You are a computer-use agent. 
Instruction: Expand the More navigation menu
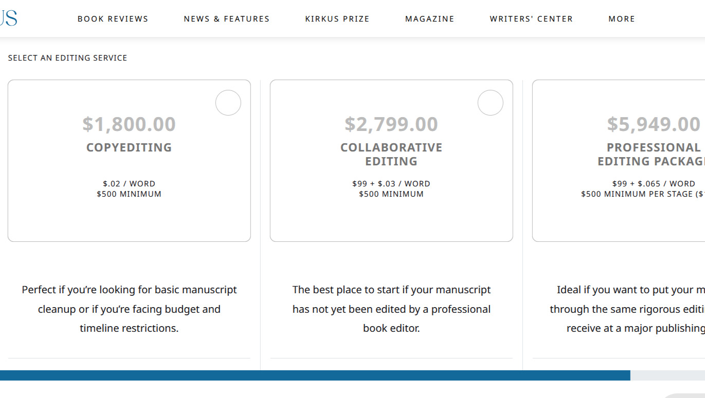[621, 19]
